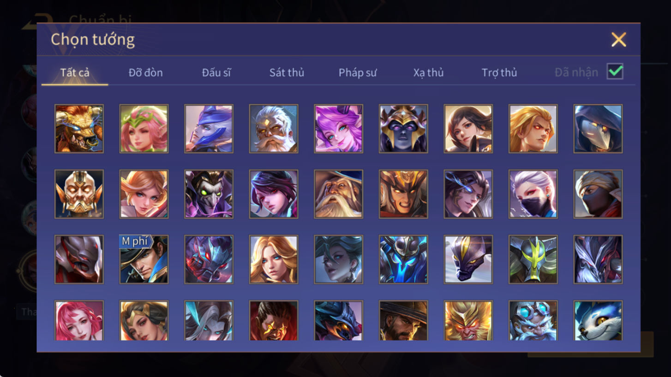Image resolution: width=671 pixels, height=377 pixels.
Task: Choose the white-bearded wizard in pointed hat
Action: coord(339,194)
